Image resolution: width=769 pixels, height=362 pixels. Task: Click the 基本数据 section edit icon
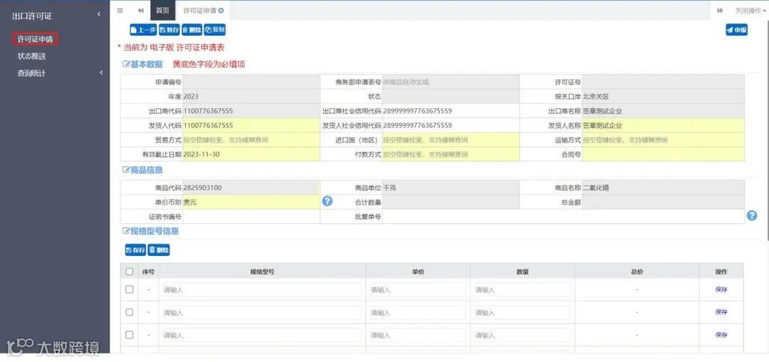click(x=125, y=64)
